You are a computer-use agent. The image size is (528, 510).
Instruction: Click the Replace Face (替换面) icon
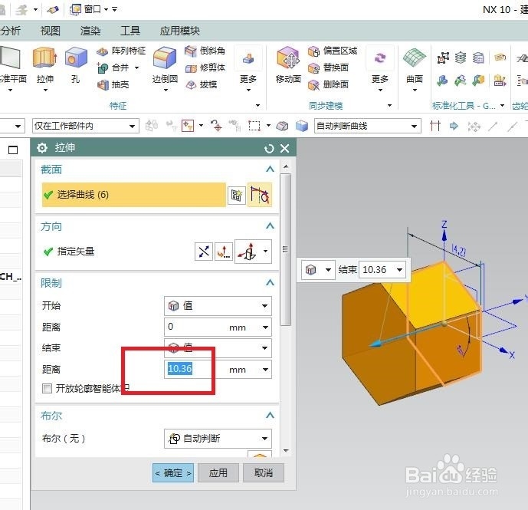(x=313, y=68)
